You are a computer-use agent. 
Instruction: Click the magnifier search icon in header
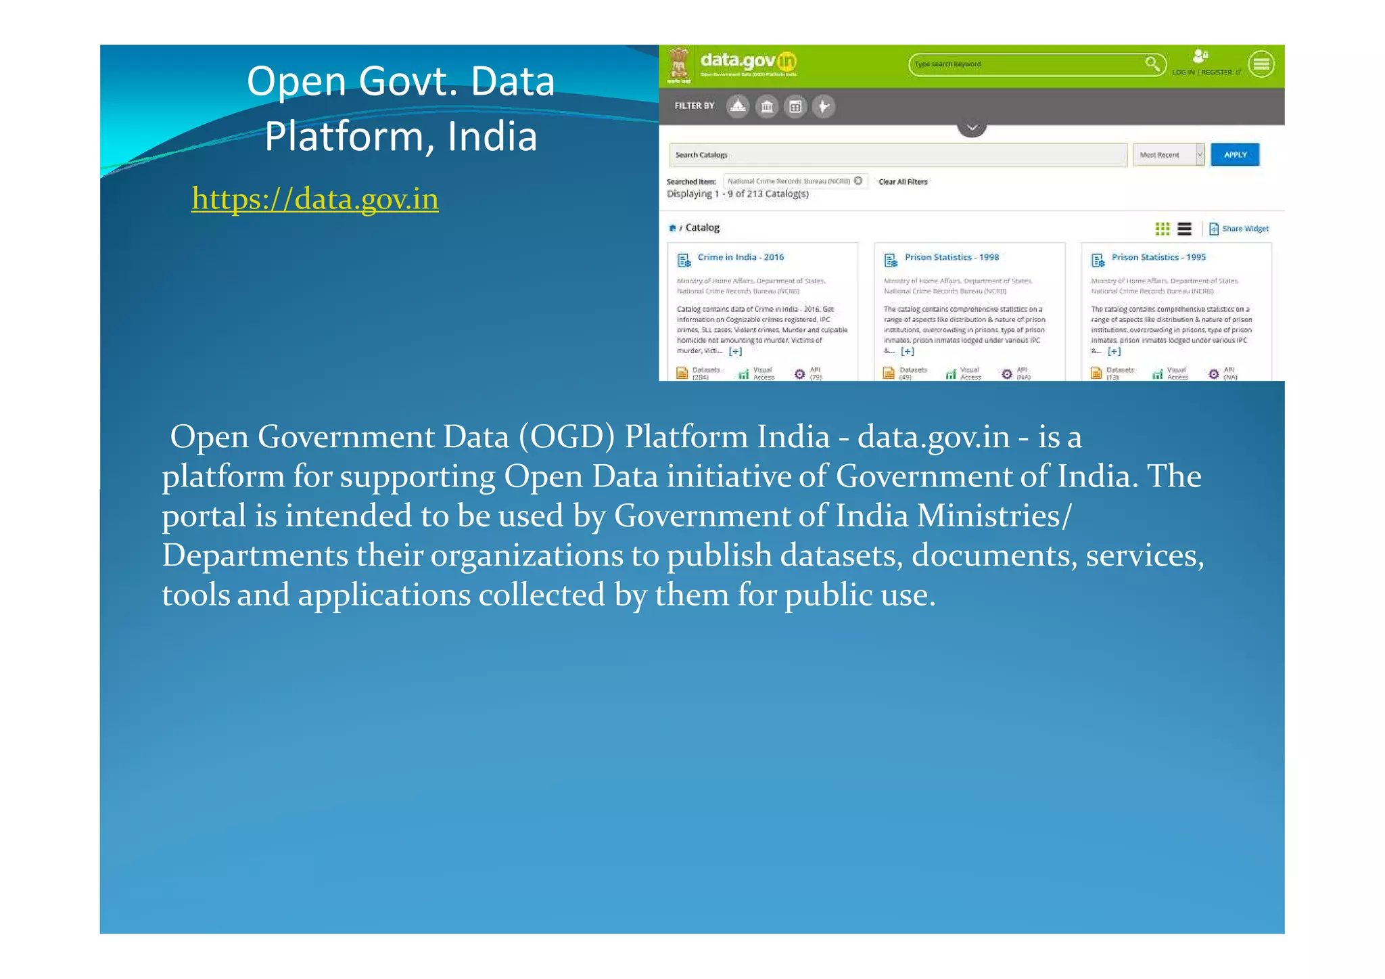tap(1152, 64)
